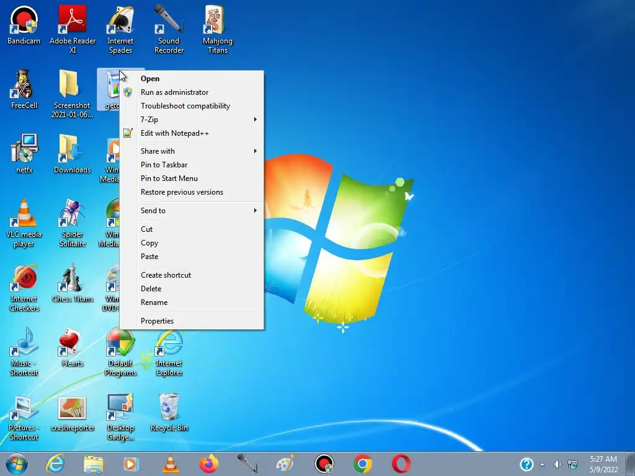
Task: Open the Windows Start button
Action: click(17, 464)
